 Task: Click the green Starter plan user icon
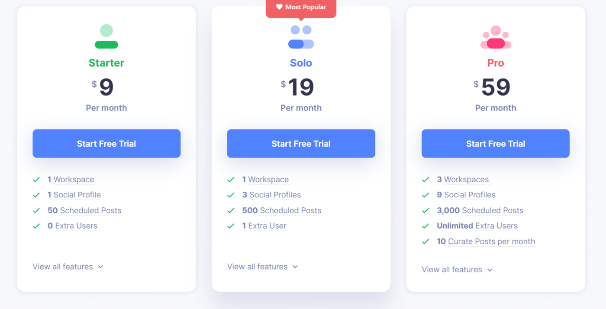click(x=106, y=36)
